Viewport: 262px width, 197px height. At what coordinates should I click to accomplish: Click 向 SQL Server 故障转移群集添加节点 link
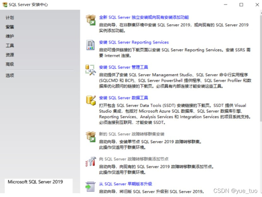coord(134,159)
